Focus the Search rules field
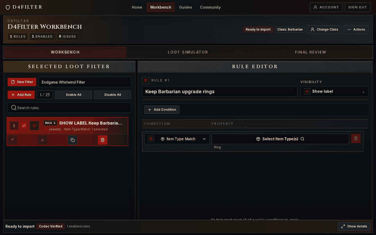 point(69,108)
